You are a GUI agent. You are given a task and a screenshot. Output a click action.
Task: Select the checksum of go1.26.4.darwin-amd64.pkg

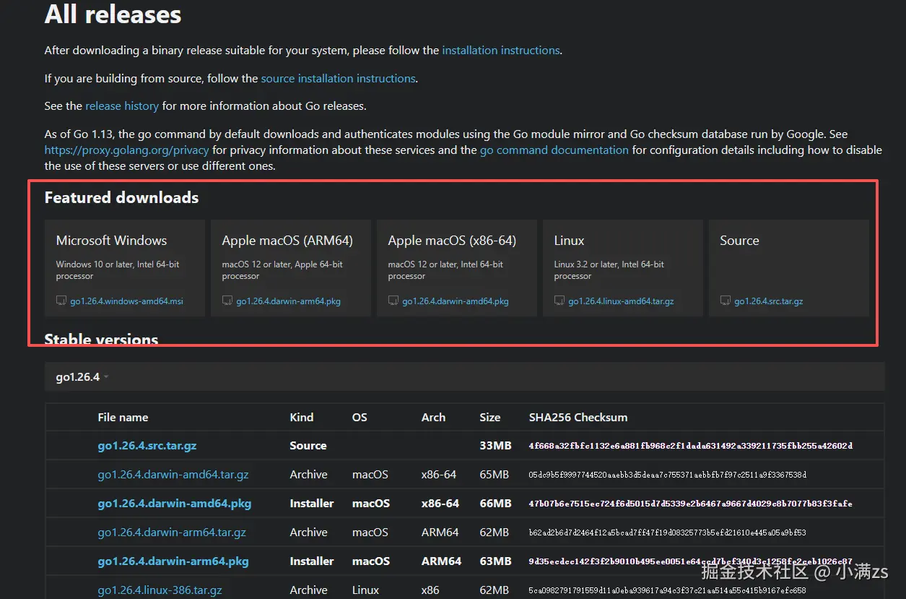pyautogui.click(x=691, y=504)
